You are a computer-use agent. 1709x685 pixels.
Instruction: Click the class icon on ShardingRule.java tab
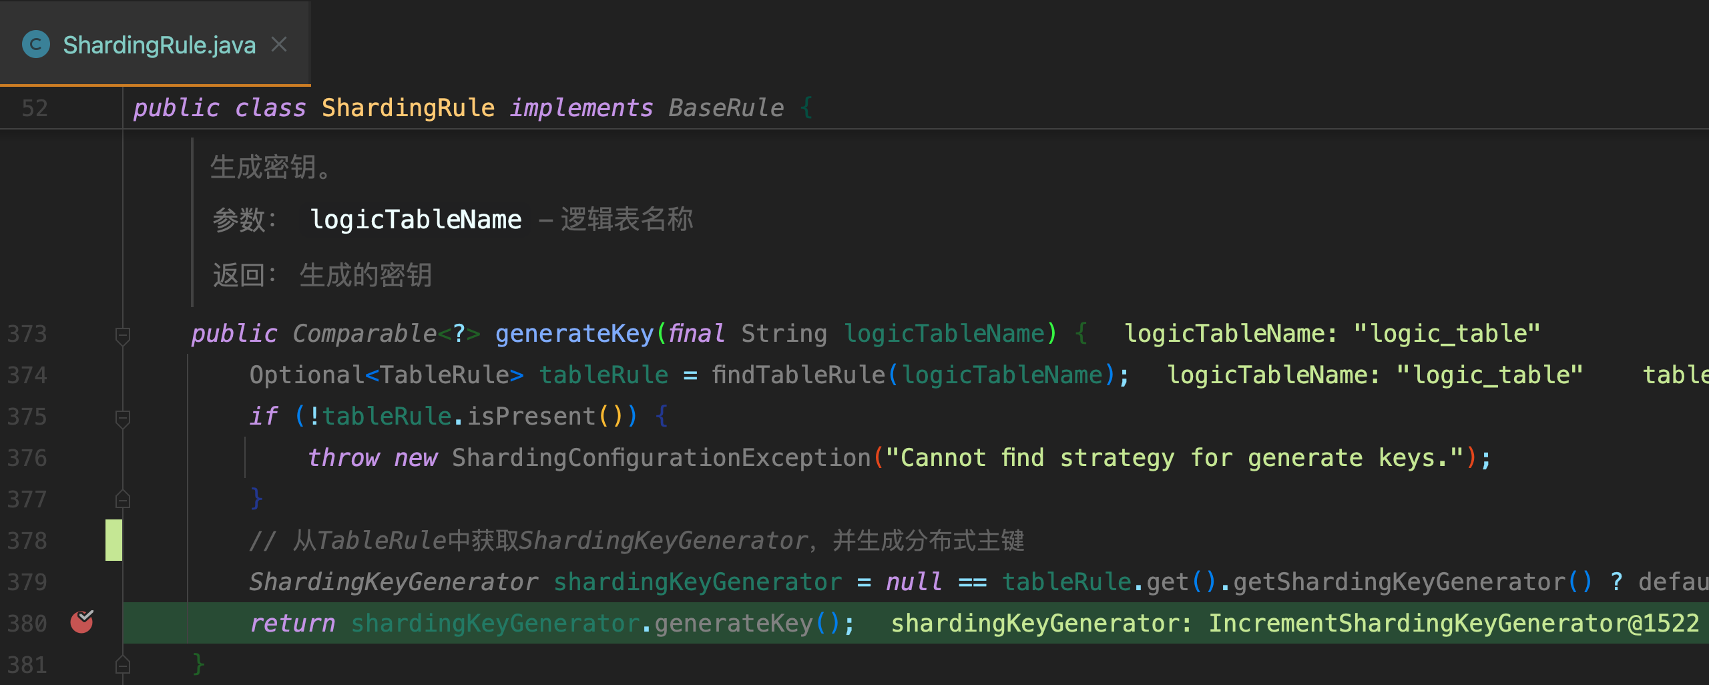tap(36, 45)
